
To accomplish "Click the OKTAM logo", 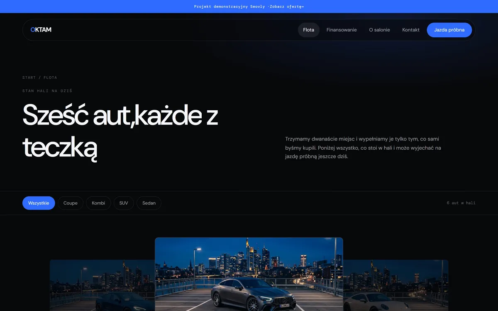I will point(41,30).
